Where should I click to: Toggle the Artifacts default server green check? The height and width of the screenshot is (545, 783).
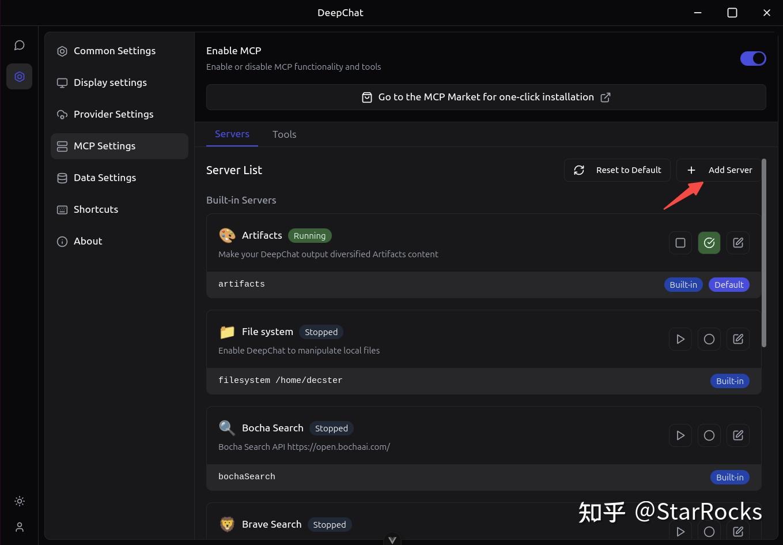(x=709, y=242)
